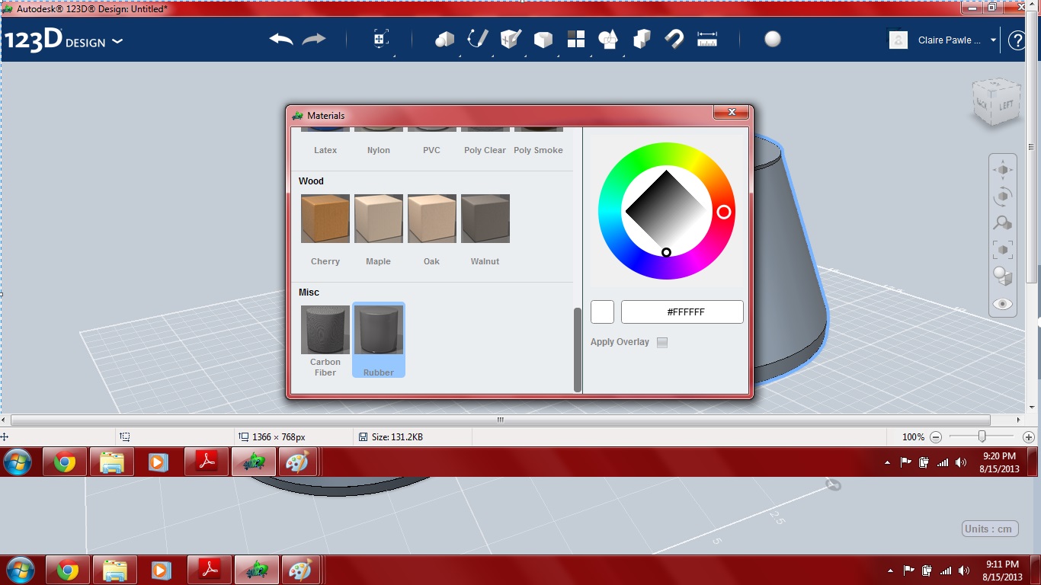Expand the Claire Pawle account dropdown
The width and height of the screenshot is (1041, 585).
point(994,40)
